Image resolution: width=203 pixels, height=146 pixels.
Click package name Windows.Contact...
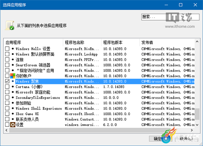(x=82, y=119)
